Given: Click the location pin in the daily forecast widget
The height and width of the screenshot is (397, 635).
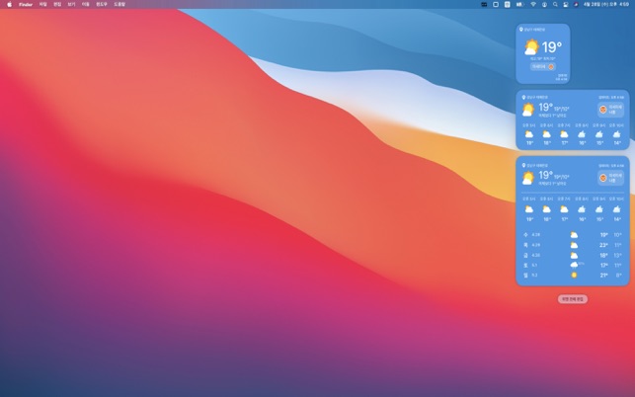Looking at the screenshot, I should (523, 165).
